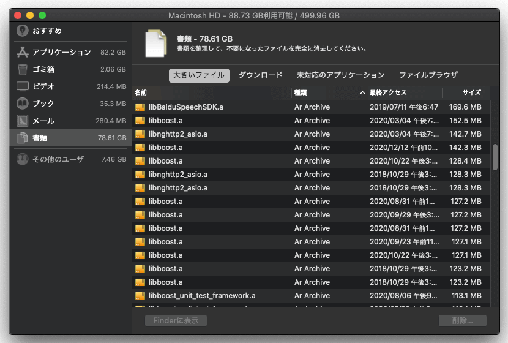Click the 169.6 MB size cell
The height and width of the screenshot is (343, 508).
[465, 107]
